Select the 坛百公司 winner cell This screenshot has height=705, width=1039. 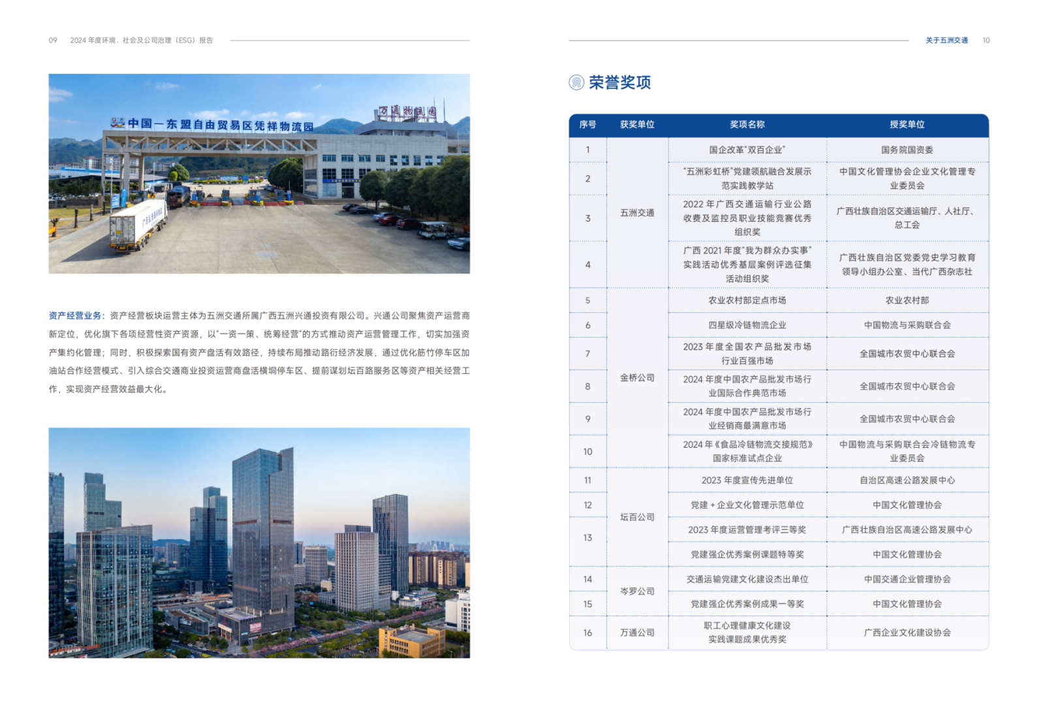[x=637, y=517]
